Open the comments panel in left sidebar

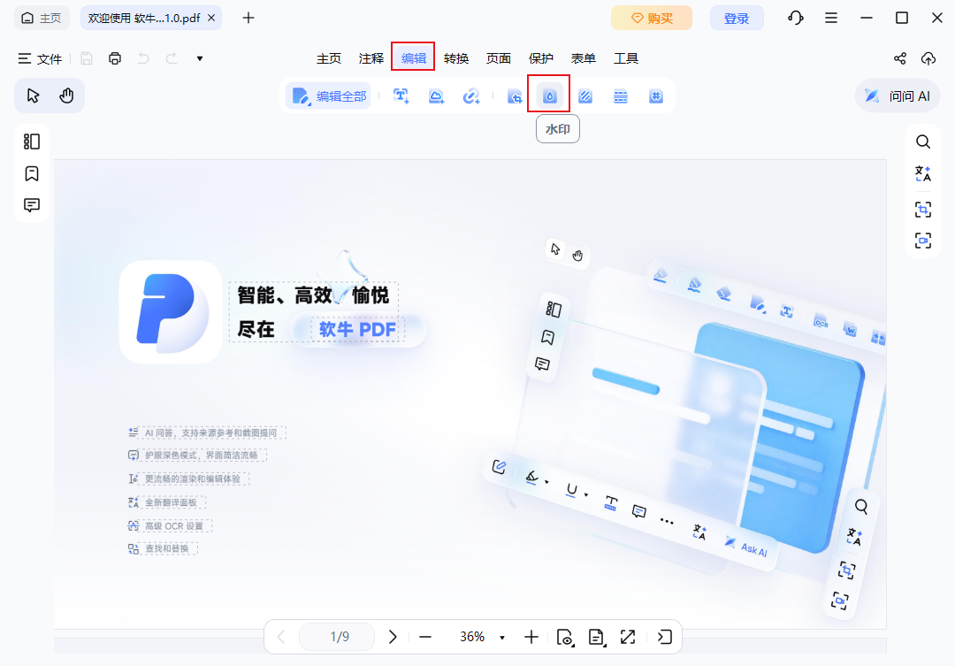pyautogui.click(x=32, y=204)
